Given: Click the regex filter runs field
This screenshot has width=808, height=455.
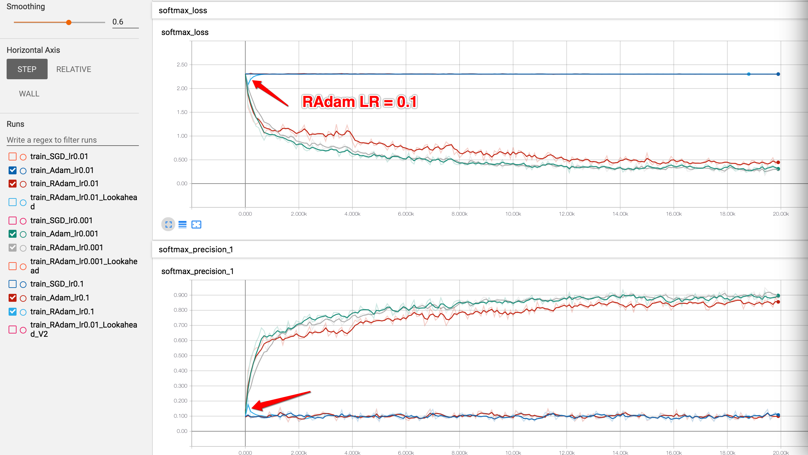Looking at the screenshot, I should (72, 140).
